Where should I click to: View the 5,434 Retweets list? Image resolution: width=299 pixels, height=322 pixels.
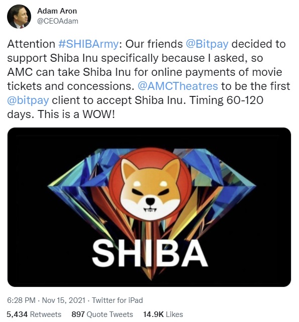tap(34, 314)
